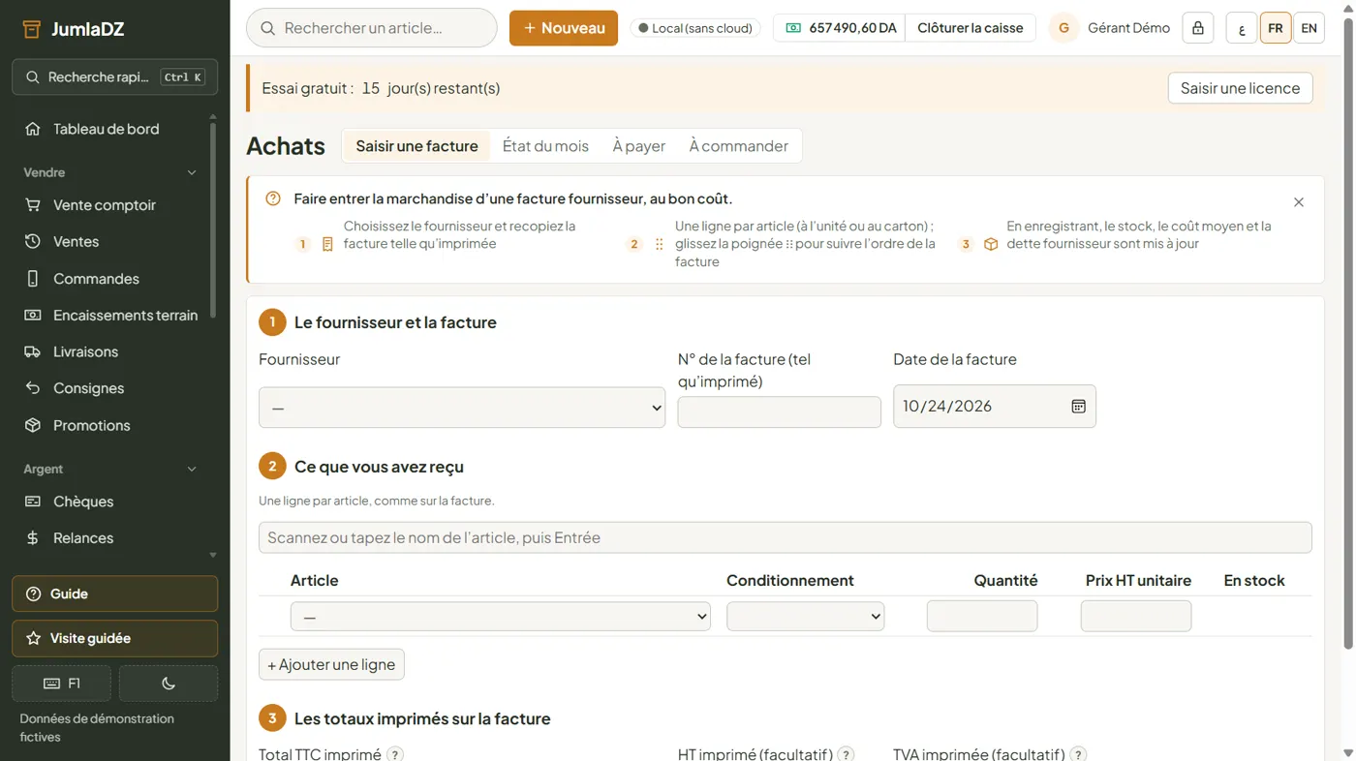The width and height of the screenshot is (1356, 761).
Task: Open the lock screen icon button
Action: [x=1198, y=28]
